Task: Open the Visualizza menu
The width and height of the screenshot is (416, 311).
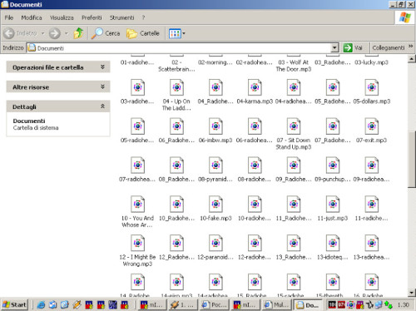Action: pos(62,17)
